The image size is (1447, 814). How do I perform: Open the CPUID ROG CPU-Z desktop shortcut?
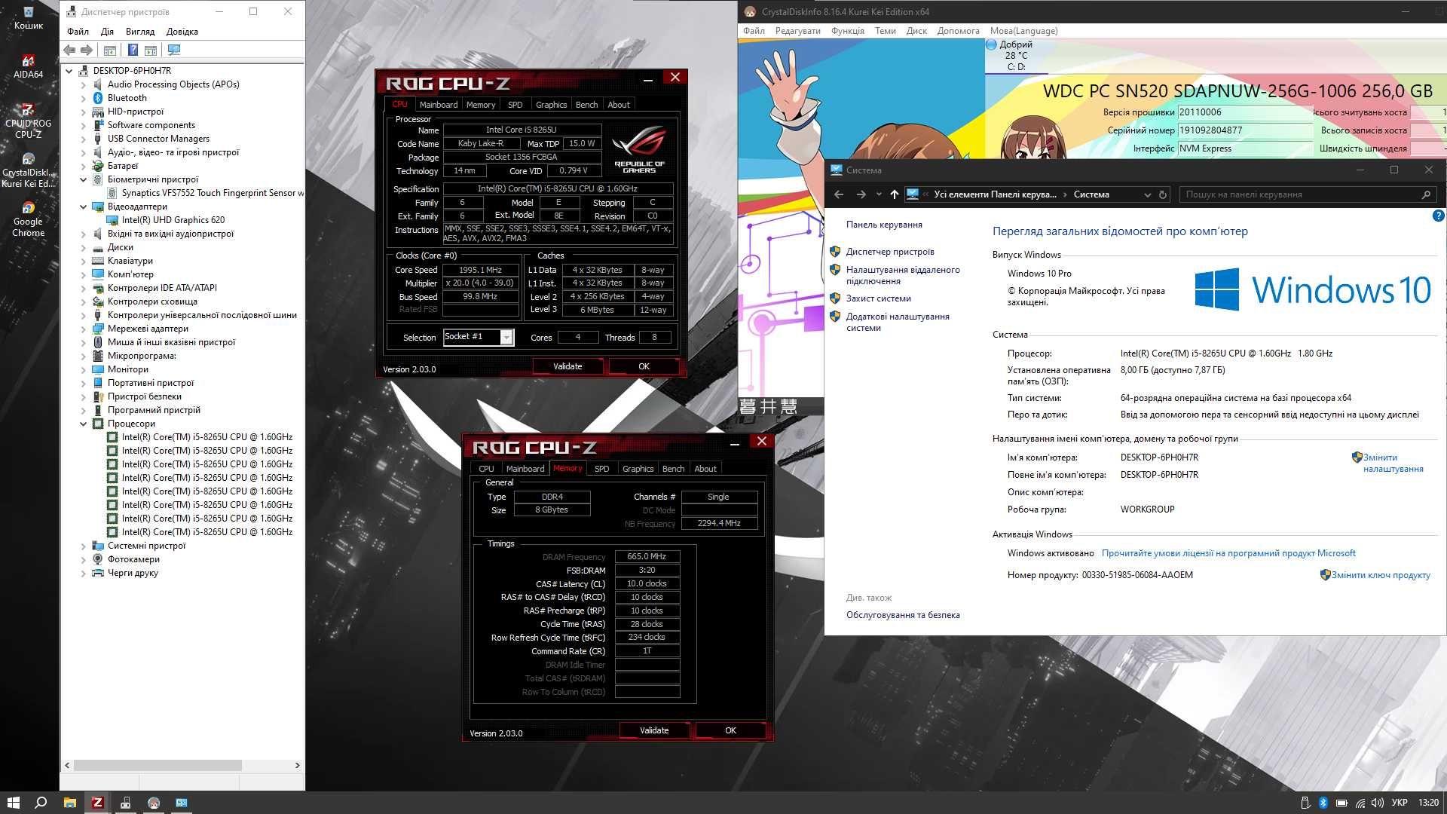pos(28,121)
